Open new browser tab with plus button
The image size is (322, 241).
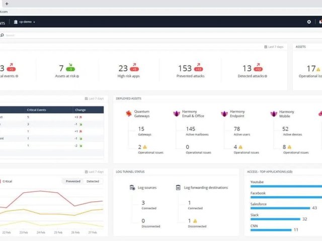pyautogui.click(x=7, y=4)
